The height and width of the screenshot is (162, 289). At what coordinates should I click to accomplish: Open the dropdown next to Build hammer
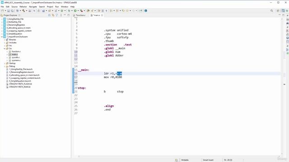(x=26, y=11)
